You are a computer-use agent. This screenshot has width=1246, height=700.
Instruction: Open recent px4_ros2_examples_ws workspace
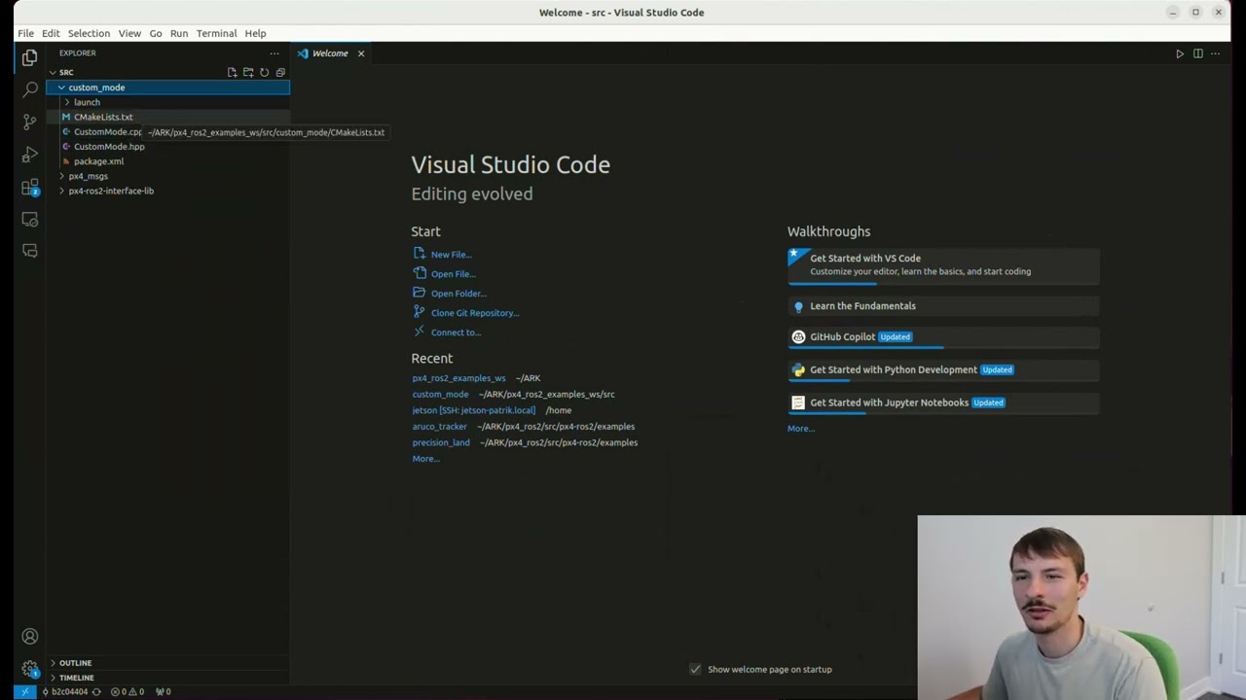pyautogui.click(x=458, y=378)
